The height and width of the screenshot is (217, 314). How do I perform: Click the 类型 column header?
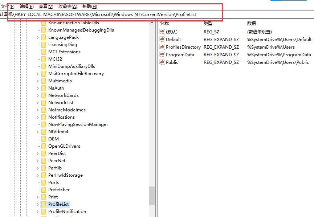207,23
